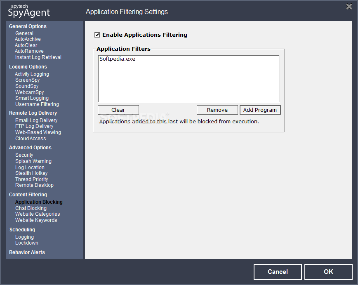Select the ScreenSpy settings entry
Image resolution: width=358 pixels, height=285 pixels.
[x=27, y=80]
